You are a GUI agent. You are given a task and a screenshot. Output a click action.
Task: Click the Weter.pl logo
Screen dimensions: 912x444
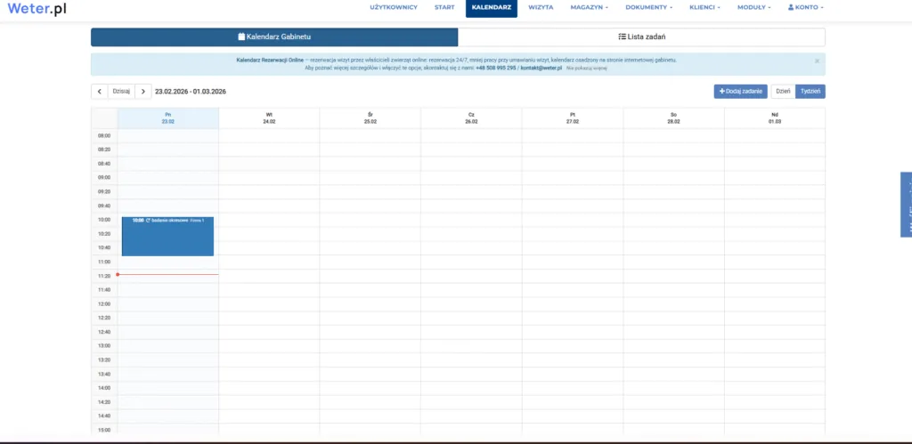click(37, 8)
